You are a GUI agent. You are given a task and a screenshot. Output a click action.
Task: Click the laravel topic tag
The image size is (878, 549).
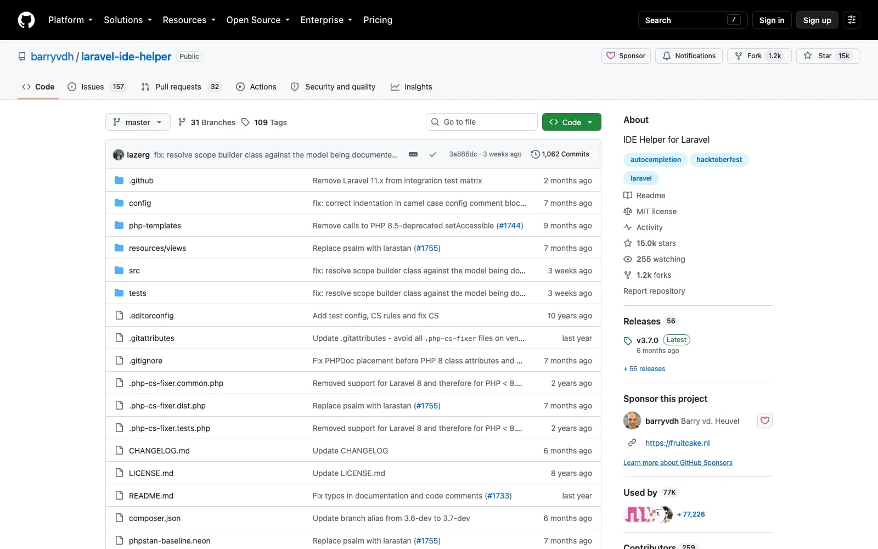click(x=641, y=178)
